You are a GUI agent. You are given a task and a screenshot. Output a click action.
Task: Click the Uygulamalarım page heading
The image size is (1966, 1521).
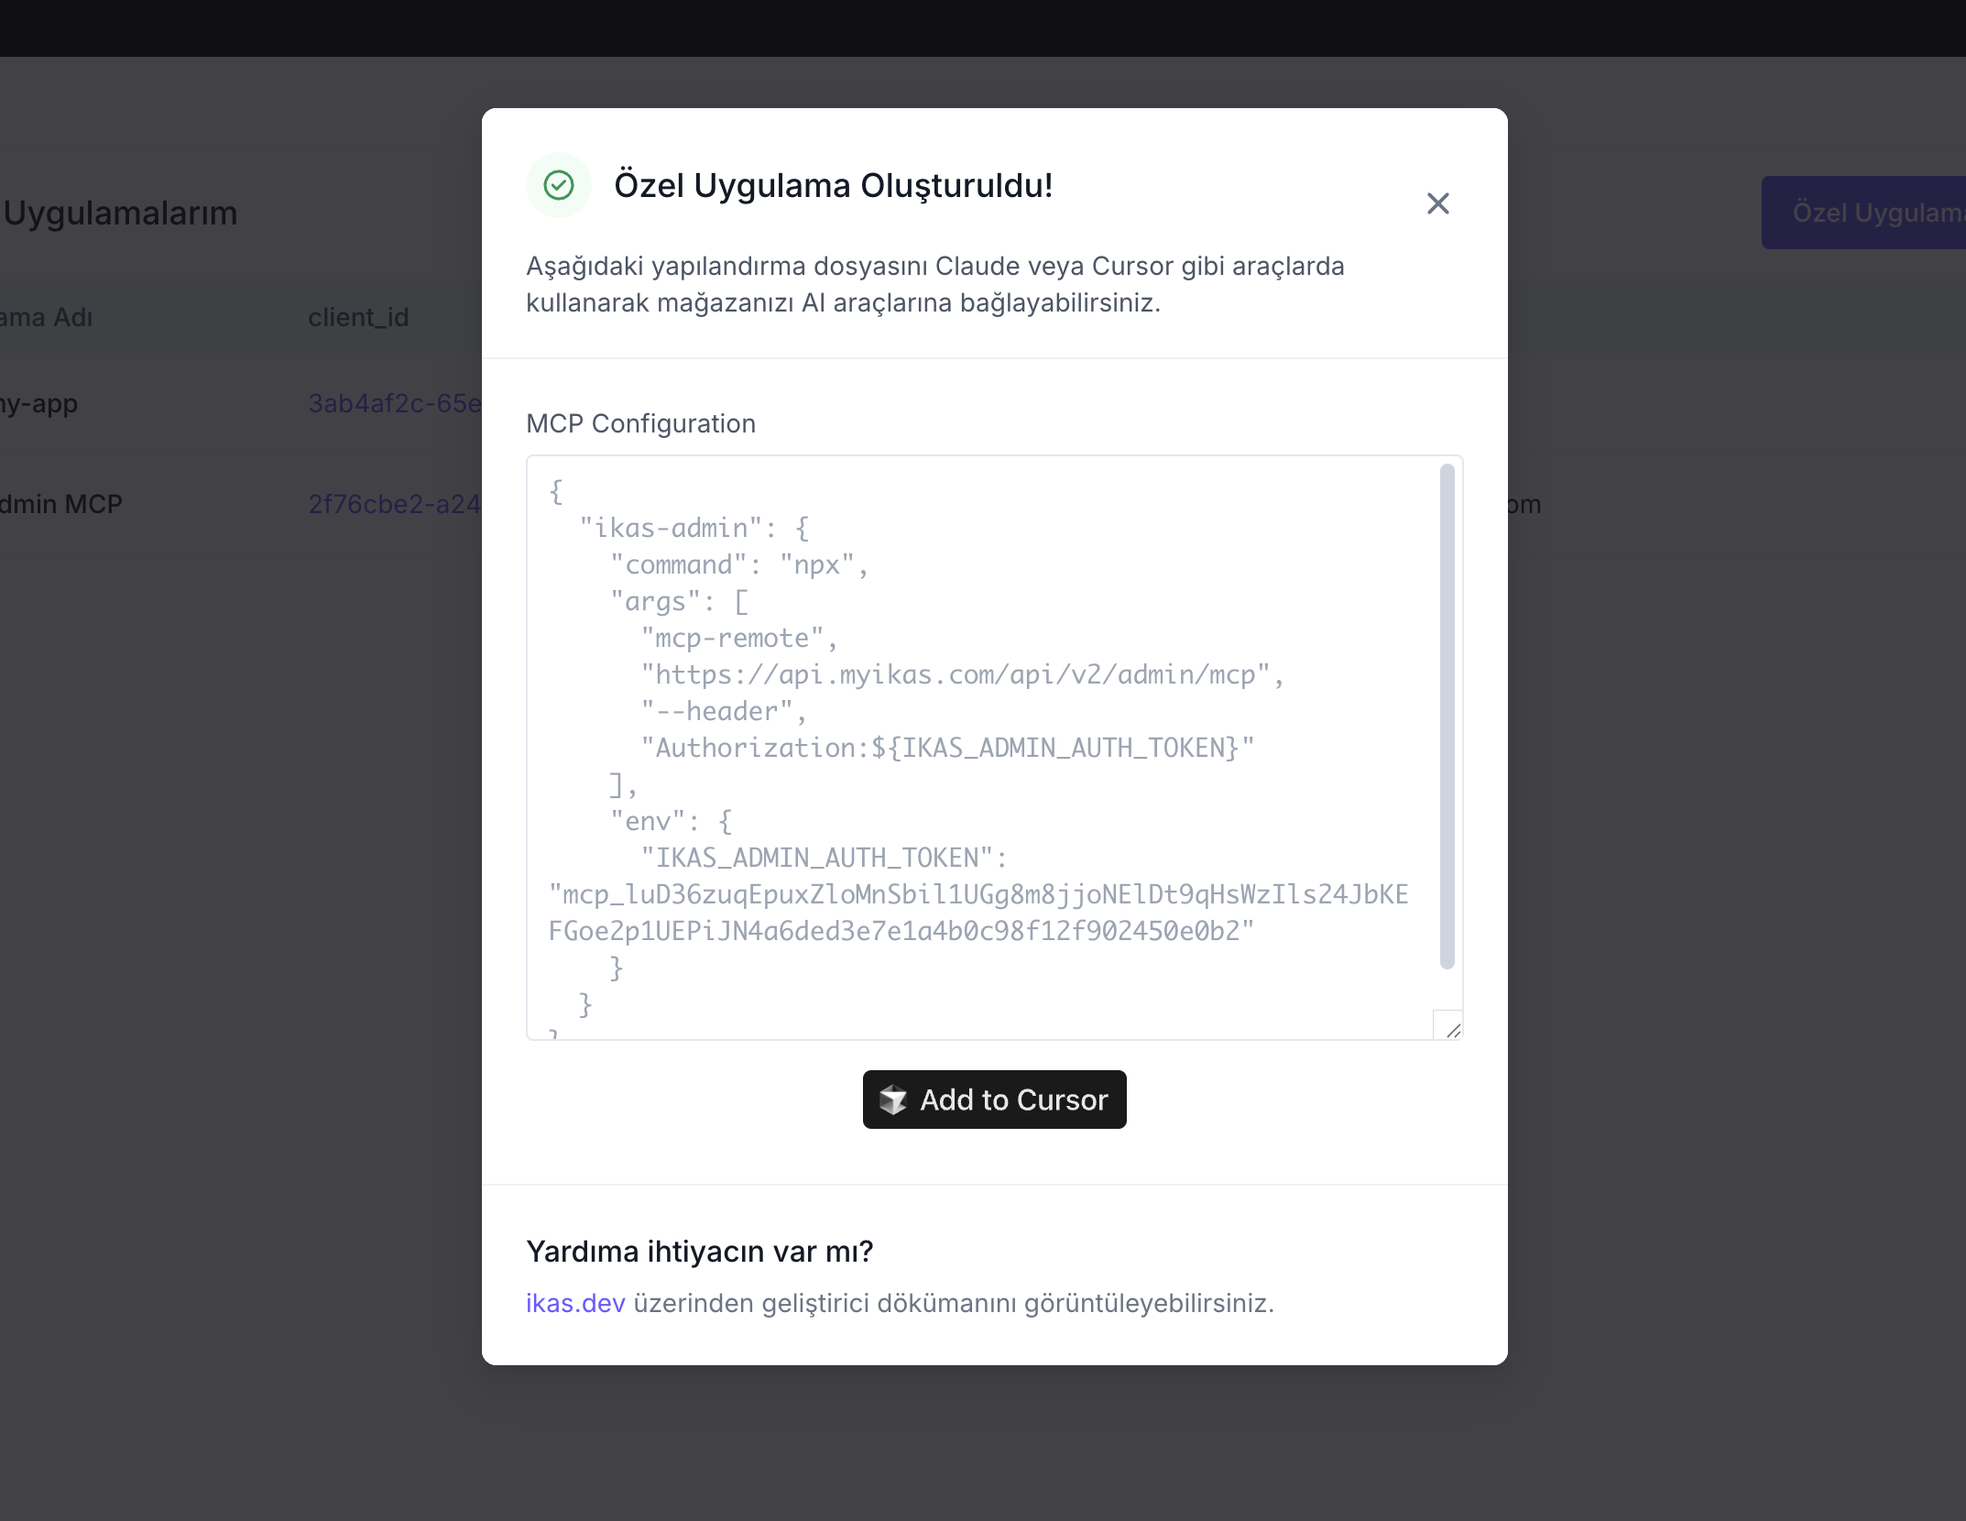click(120, 213)
